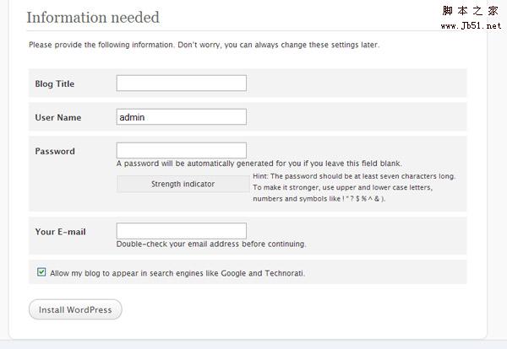Click the Please provide the following information text
The width and height of the screenshot is (507, 349).
[x=204, y=45]
